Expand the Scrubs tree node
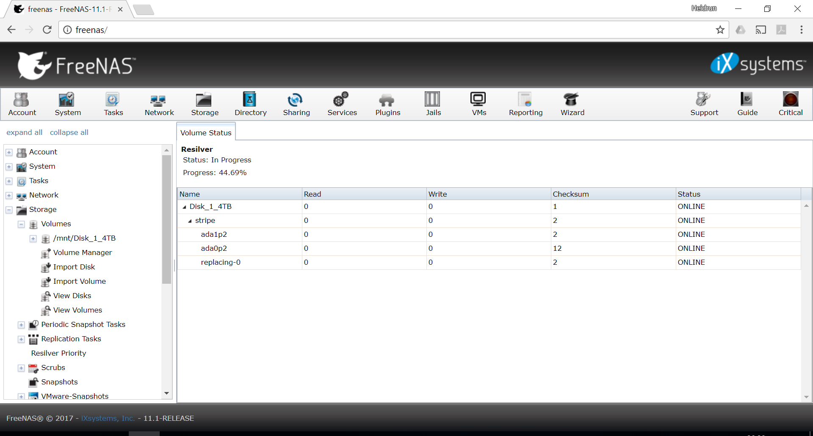 coord(21,368)
